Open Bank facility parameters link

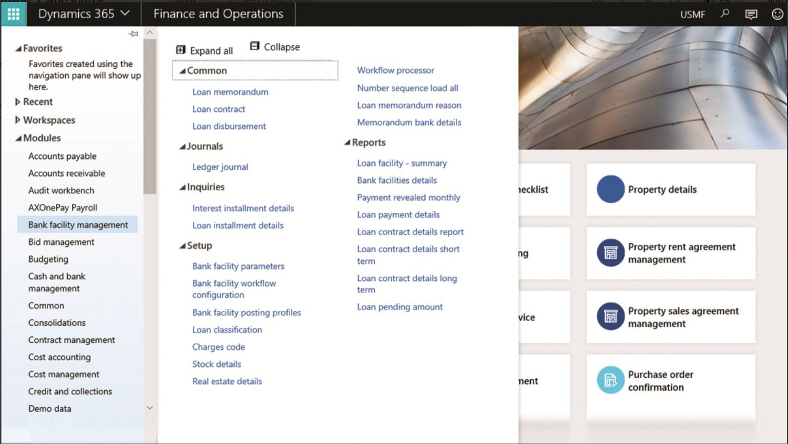pyautogui.click(x=238, y=266)
